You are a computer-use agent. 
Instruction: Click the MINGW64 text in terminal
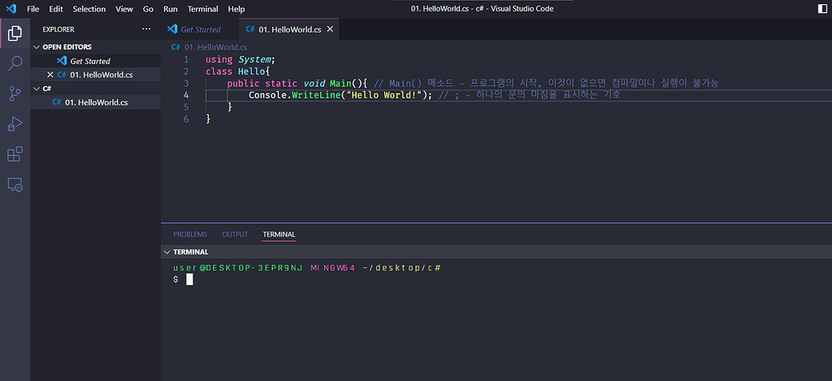[332, 268]
